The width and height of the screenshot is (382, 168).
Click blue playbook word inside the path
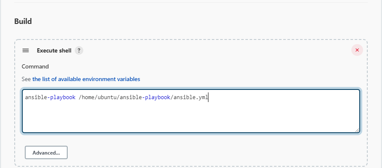pyautogui.click(x=158, y=97)
